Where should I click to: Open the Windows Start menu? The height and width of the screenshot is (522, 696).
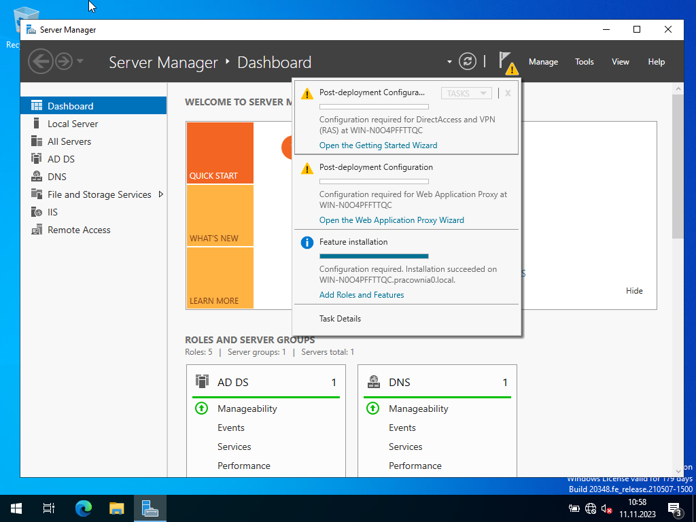click(x=16, y=508)
